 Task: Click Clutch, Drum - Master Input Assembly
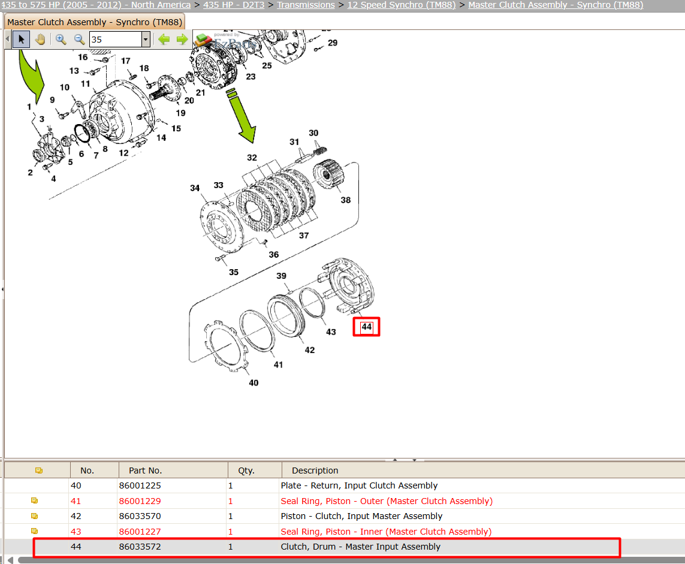tap(360, 547)
